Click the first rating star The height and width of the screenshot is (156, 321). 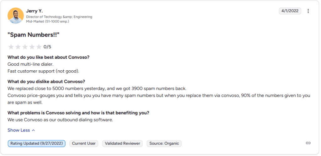(x=11, y=47)
